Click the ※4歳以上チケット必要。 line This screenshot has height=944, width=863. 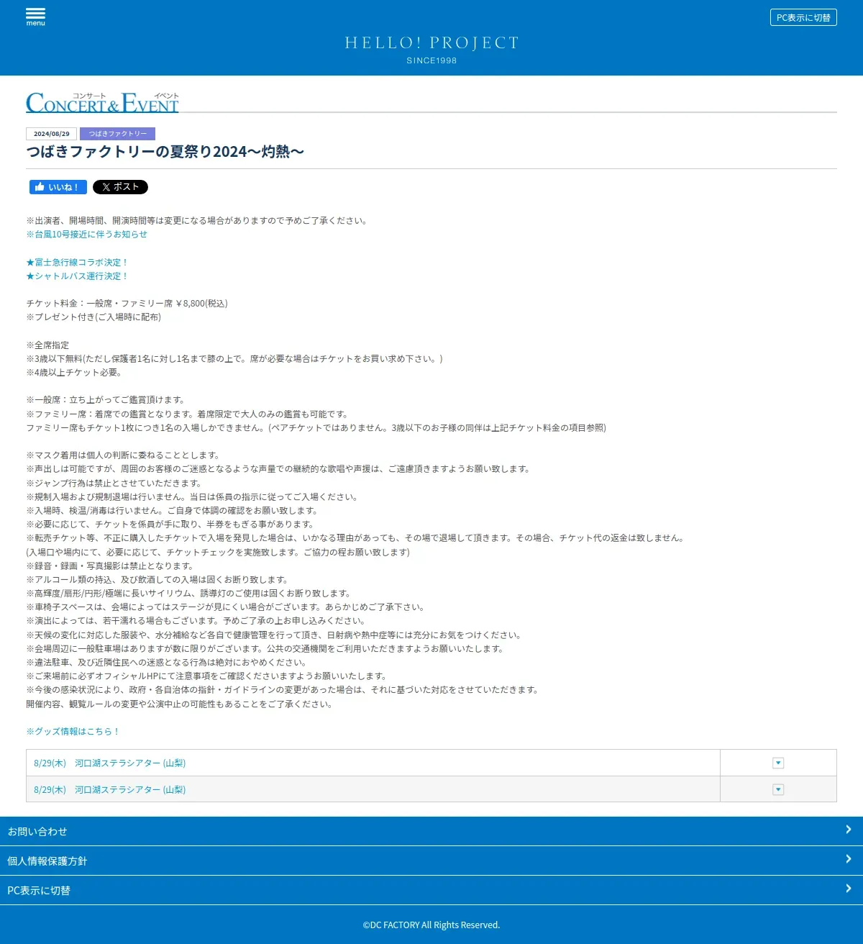click(x=74, y=373)
